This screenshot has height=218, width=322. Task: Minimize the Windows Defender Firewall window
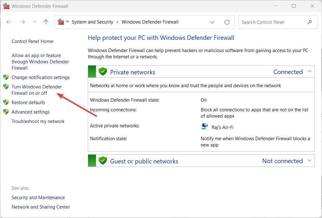tap(276, 6)
